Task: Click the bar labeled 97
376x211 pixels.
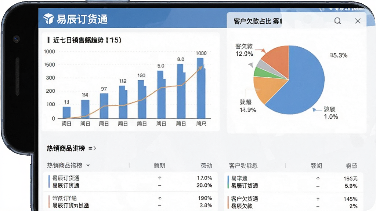Action: (104, 106)
